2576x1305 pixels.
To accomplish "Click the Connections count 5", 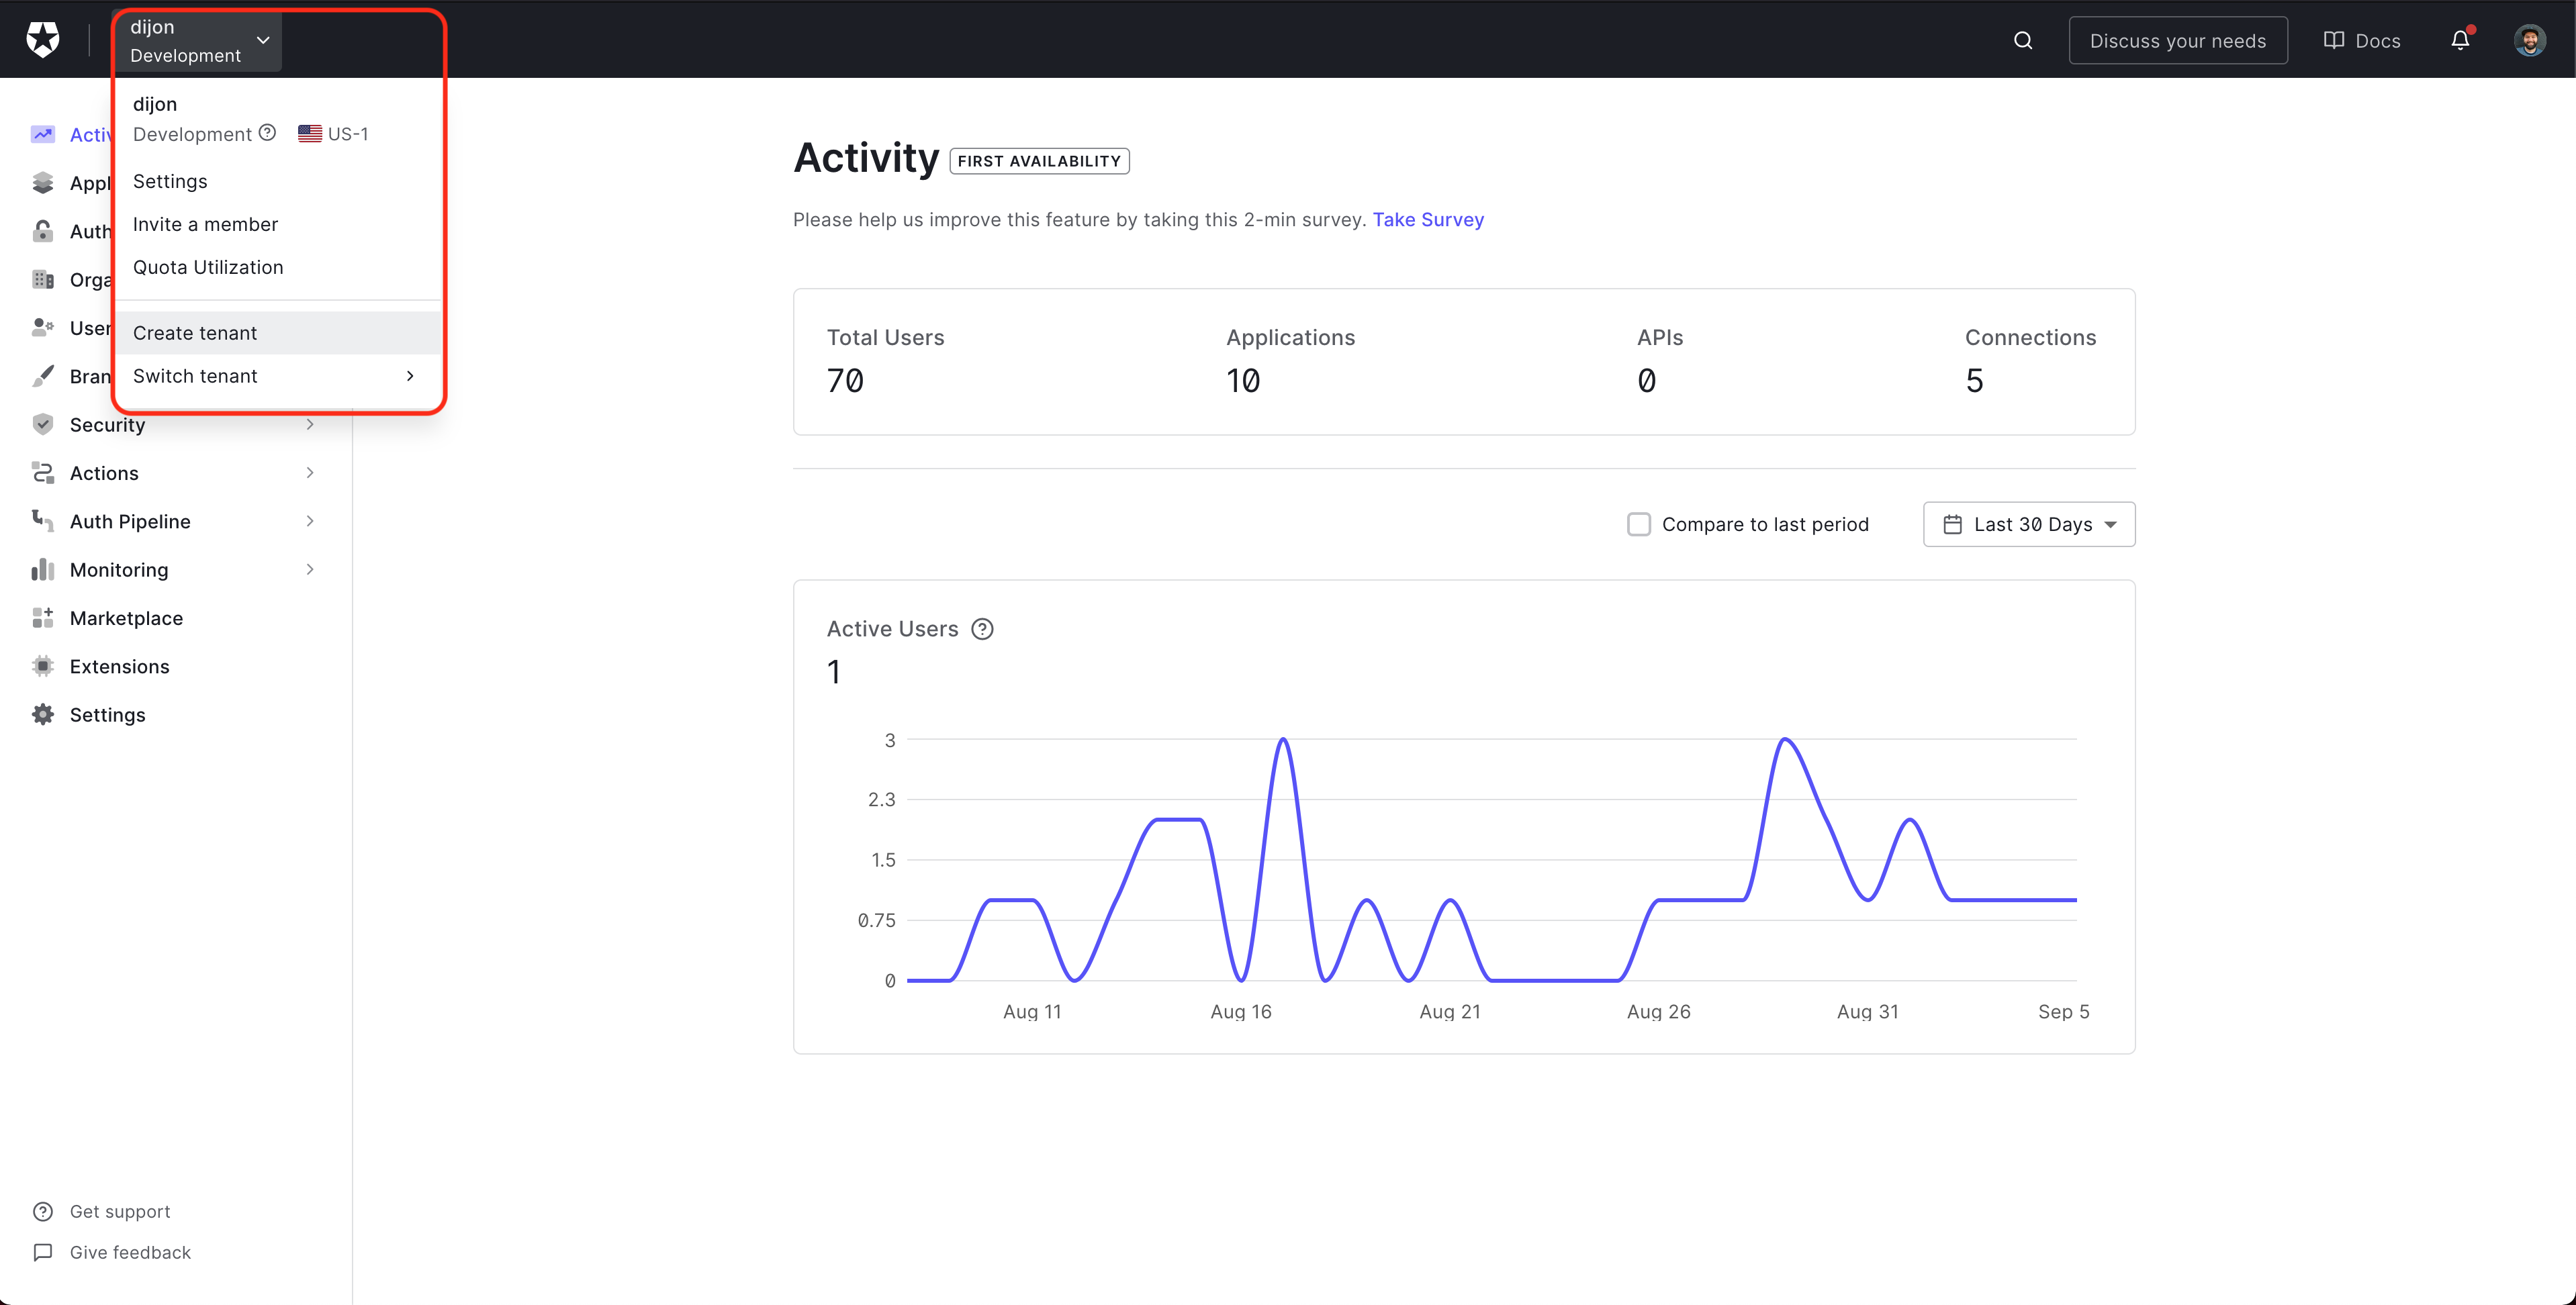I will [x=1974, y=381].
